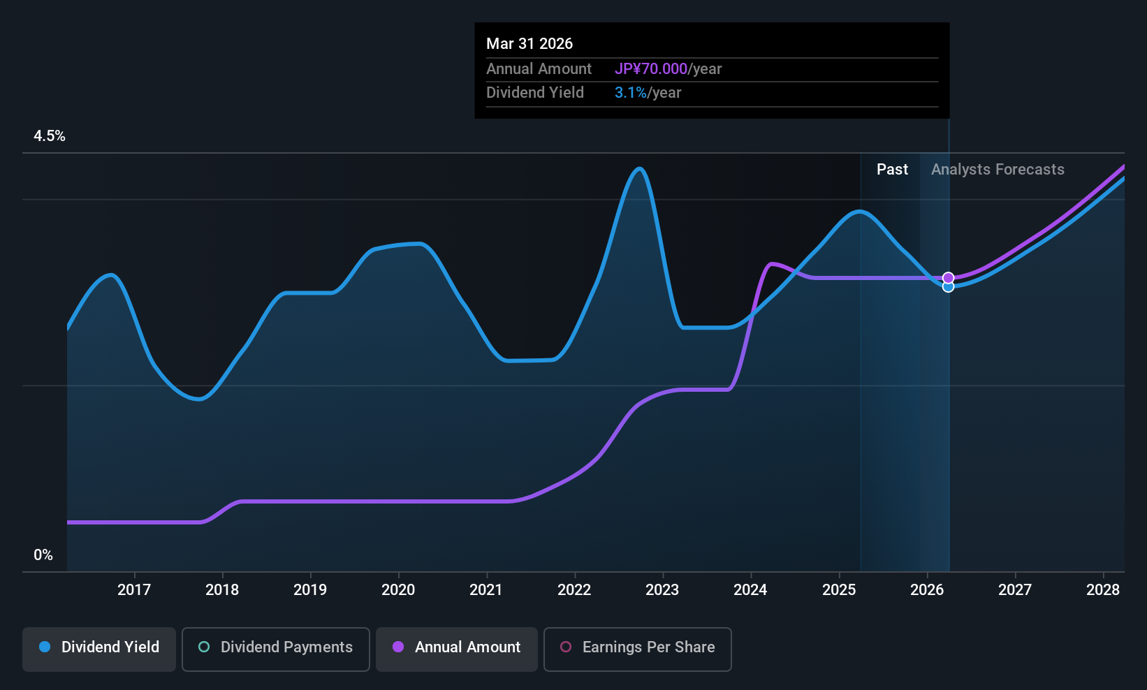Click the 2023 x-axis year label
Viewport: 1147px width, 690px height.
coord(662,590)
